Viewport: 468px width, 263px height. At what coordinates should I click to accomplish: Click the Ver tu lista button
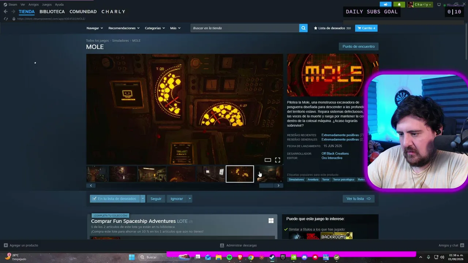359,199
